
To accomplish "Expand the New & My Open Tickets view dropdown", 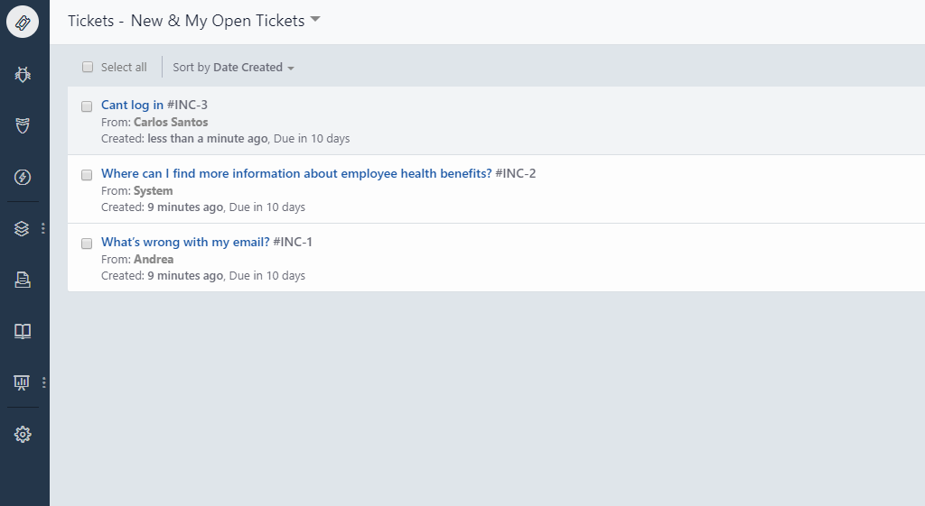I will click(315, 20).
